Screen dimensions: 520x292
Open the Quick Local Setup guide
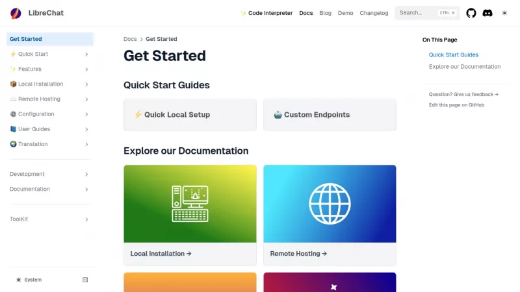190,115
